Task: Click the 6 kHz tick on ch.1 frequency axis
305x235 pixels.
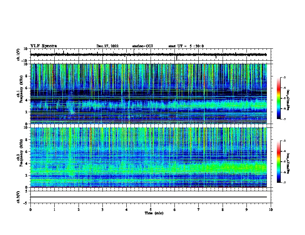Action: [27, 88]
